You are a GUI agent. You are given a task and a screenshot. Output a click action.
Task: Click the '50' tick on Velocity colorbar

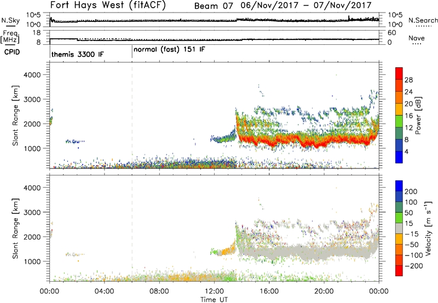(x=408, y=213)
